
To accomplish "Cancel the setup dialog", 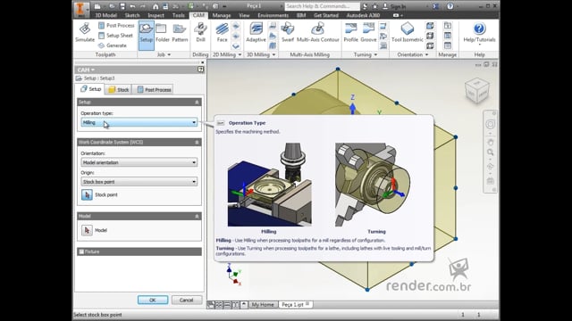I will point(187,300).
